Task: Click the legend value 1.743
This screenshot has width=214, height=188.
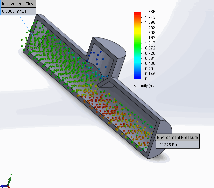Action: (x=150, y=17)
